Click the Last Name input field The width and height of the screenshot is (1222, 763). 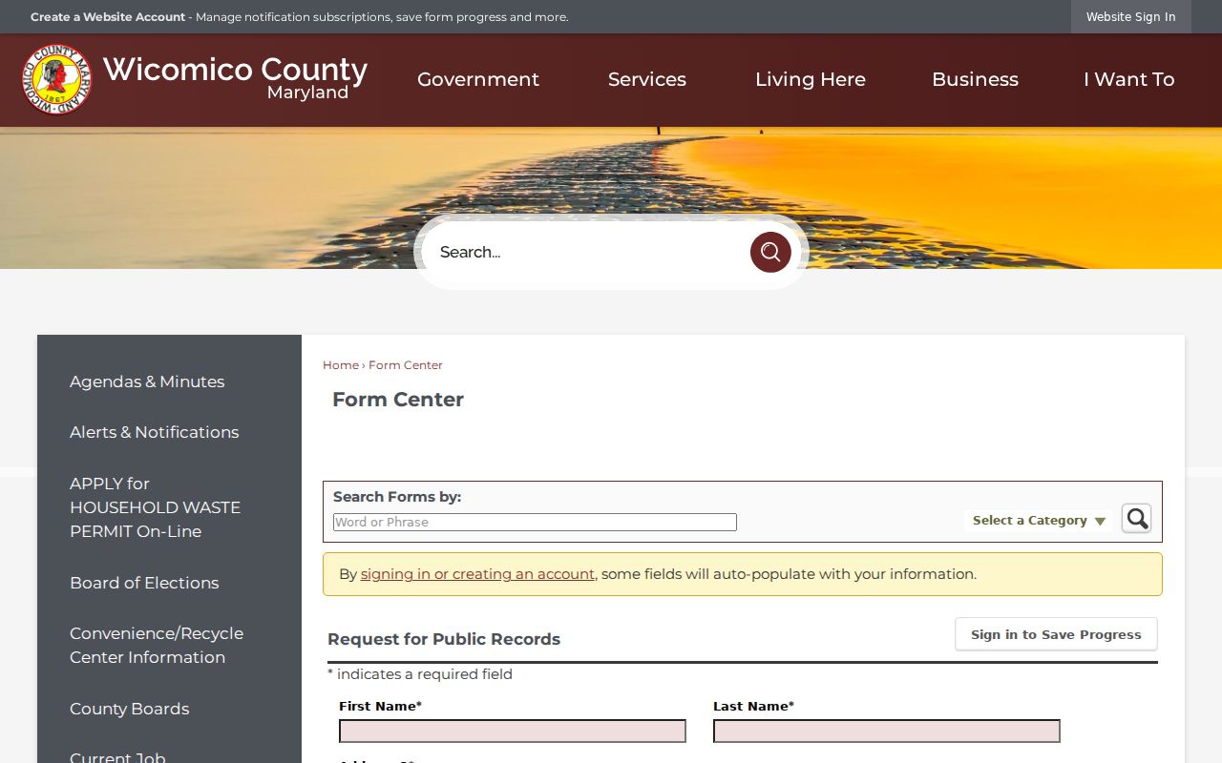[887, 731]
